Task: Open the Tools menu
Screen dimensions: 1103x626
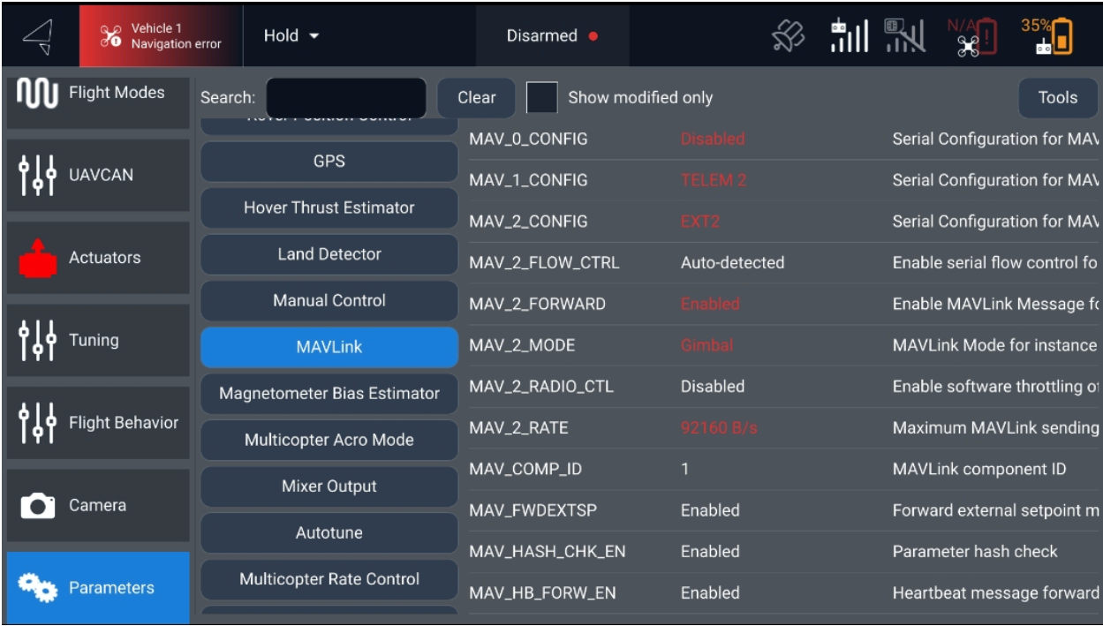Action: (x=1057, y=98)
